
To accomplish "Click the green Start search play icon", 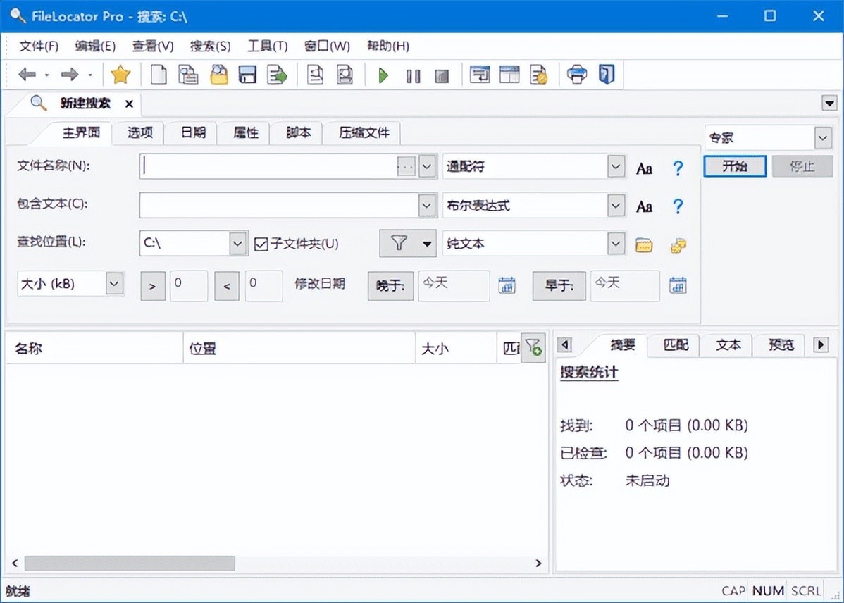I will (383, 75).
